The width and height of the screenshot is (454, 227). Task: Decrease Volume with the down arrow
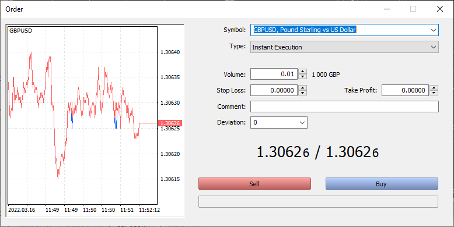(x=303, y=76)
